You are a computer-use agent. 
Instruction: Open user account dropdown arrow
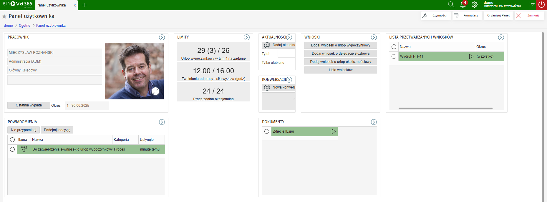[533, 4]
